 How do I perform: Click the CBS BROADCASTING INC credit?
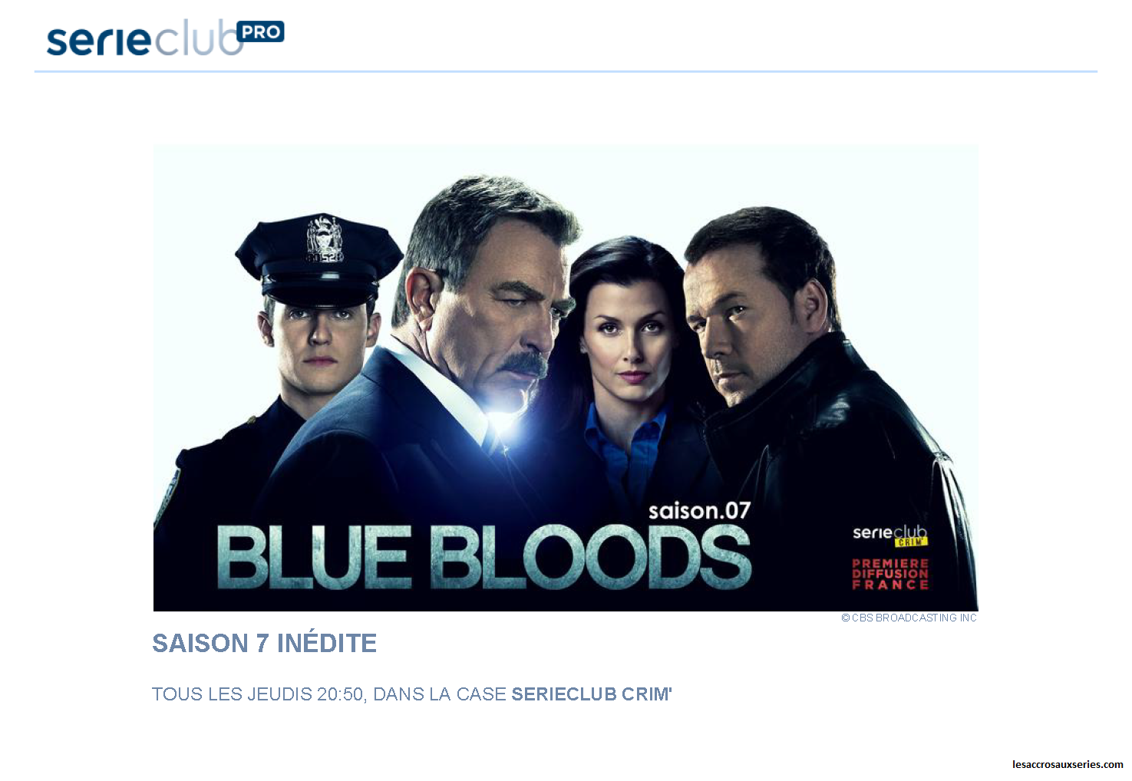[x=914, y=618]
